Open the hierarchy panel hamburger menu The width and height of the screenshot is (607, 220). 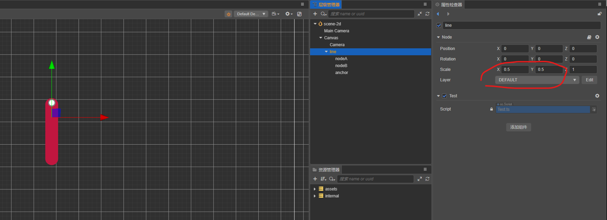[425, 4]
